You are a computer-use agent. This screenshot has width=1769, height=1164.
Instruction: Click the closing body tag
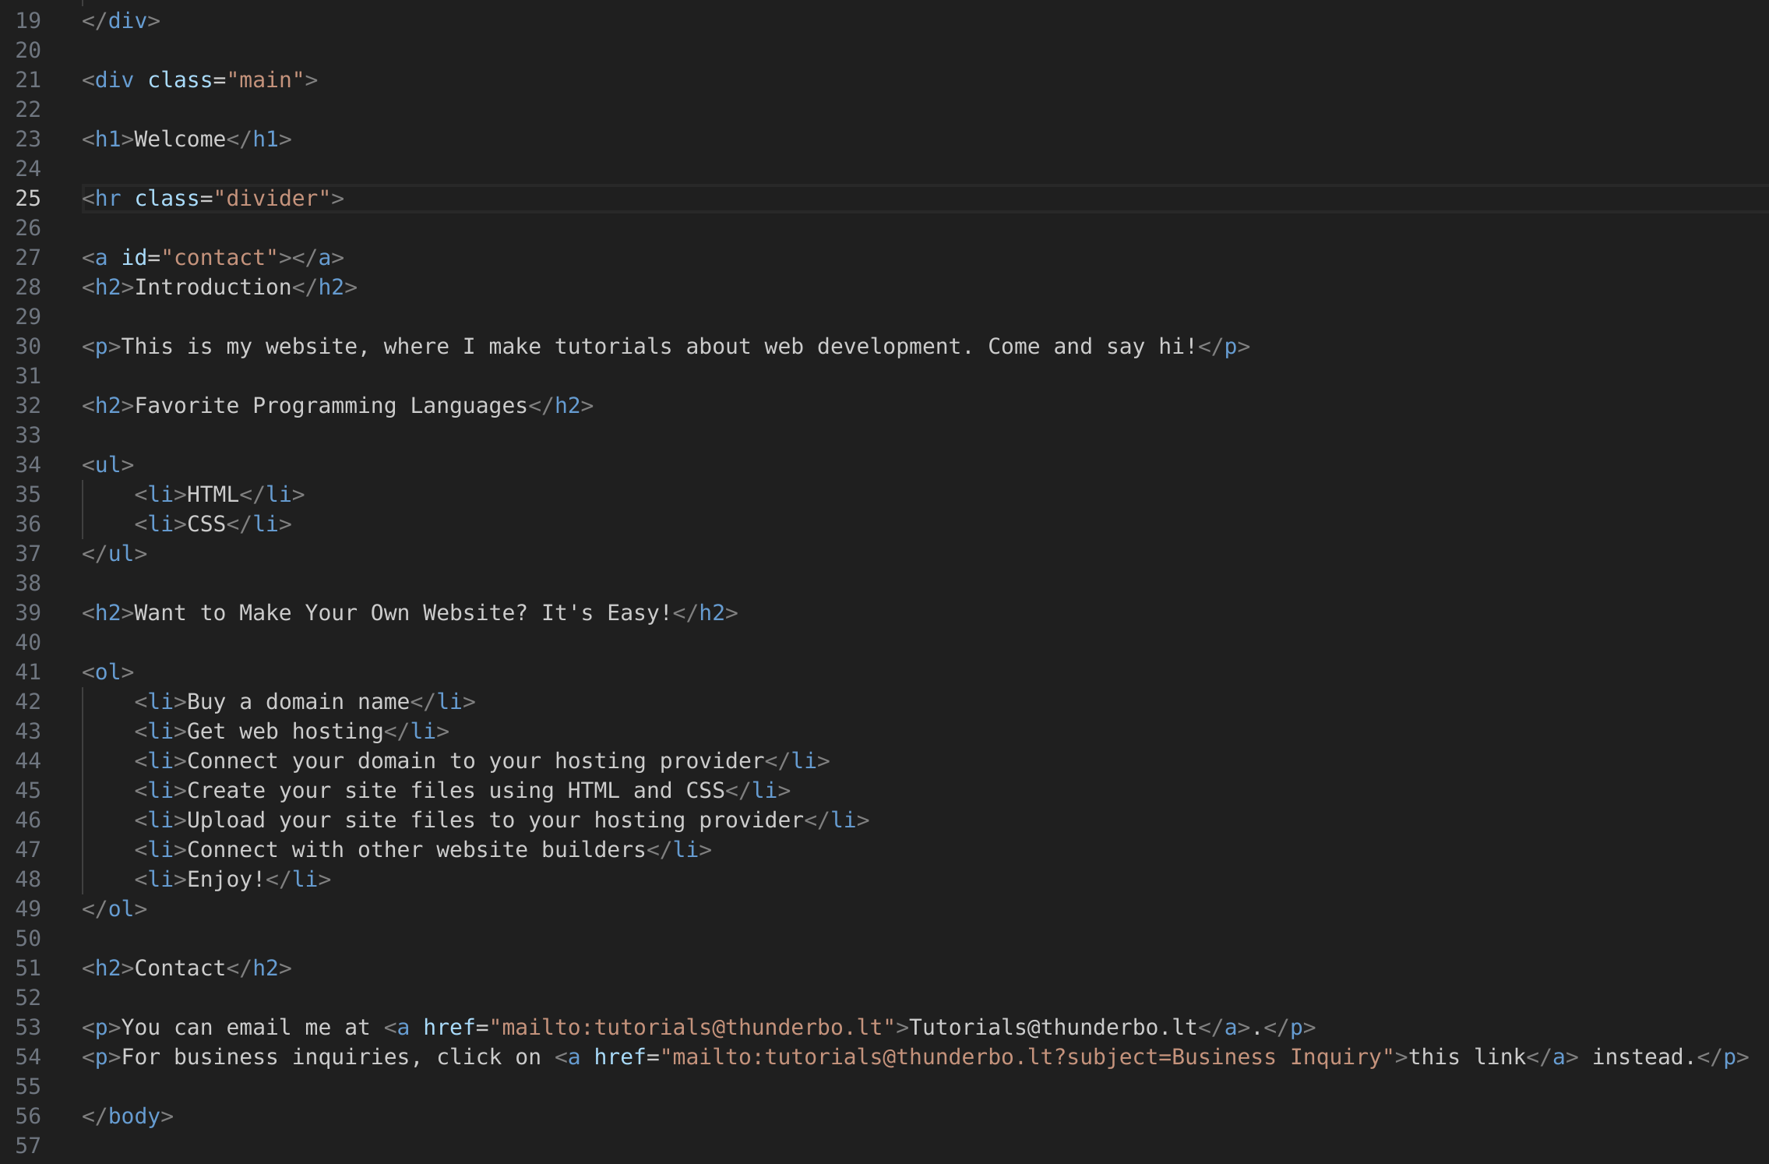coord(128,1116)
